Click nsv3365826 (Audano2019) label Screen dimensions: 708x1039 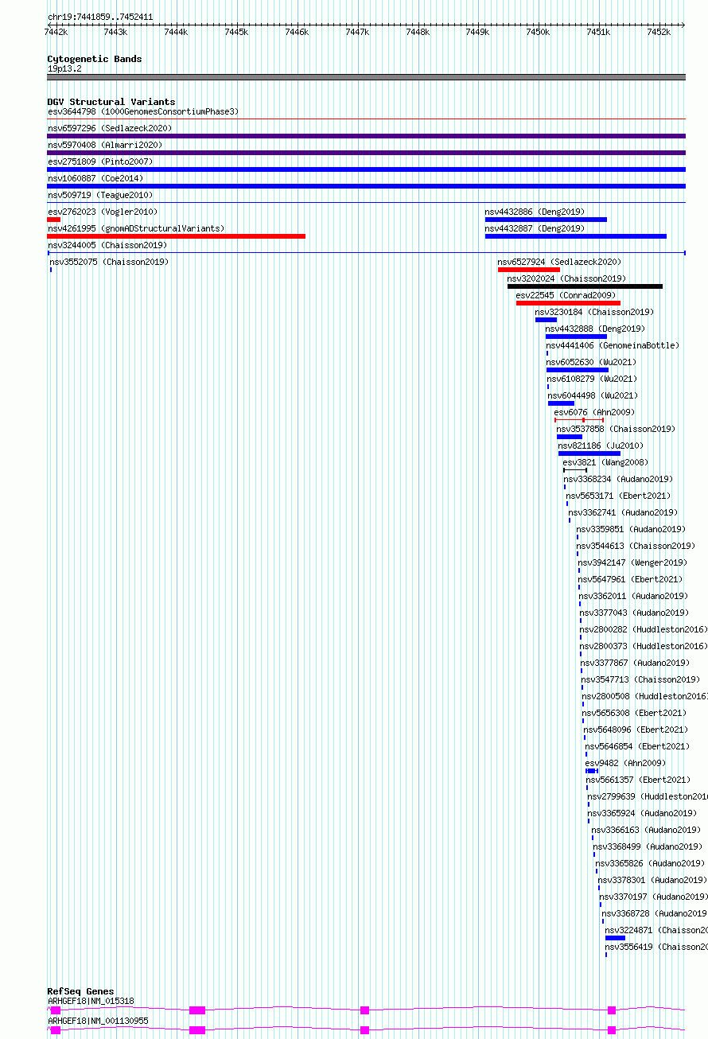pos(650,863)
